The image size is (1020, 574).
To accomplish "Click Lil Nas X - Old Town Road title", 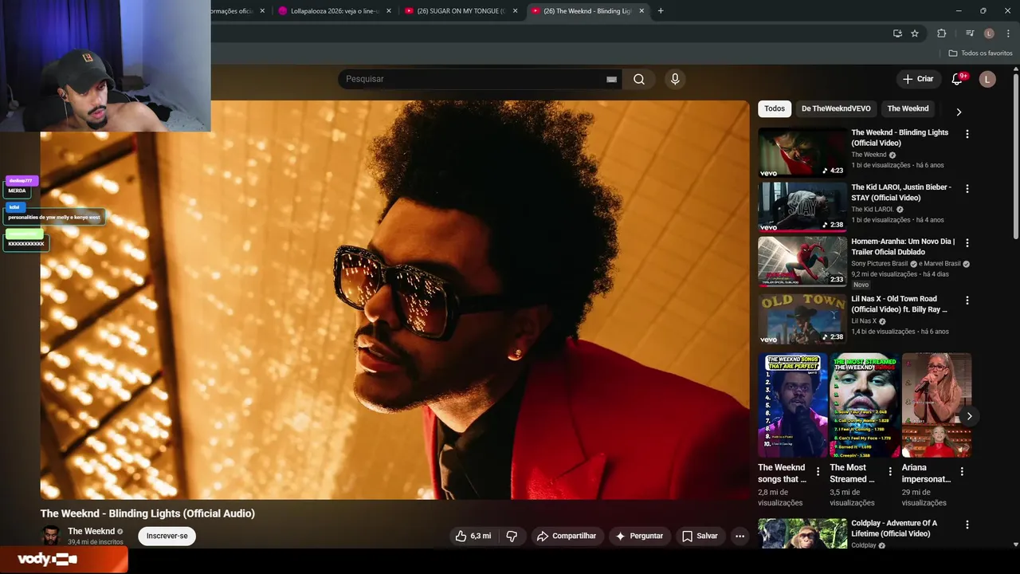I will [899, 304].
